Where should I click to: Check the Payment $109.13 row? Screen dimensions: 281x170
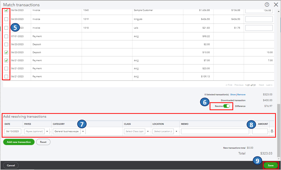click(x=6, y=77)
